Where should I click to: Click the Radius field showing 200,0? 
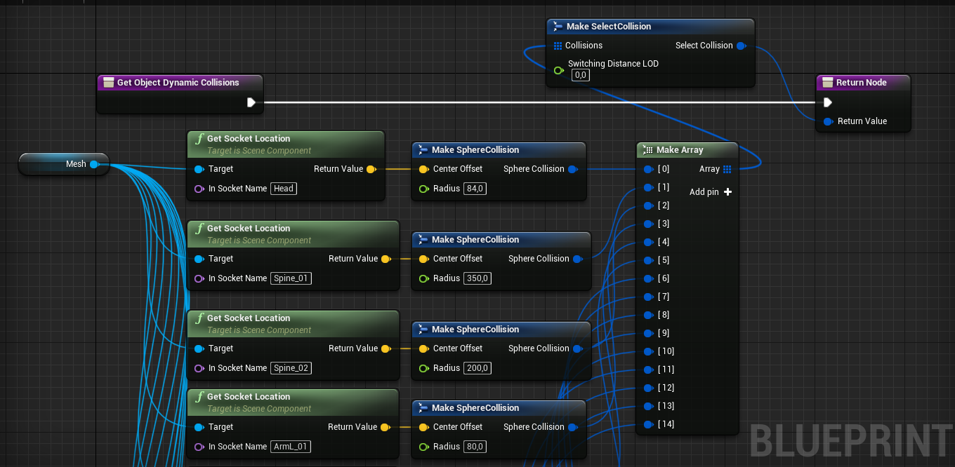(x=477, y=368)
